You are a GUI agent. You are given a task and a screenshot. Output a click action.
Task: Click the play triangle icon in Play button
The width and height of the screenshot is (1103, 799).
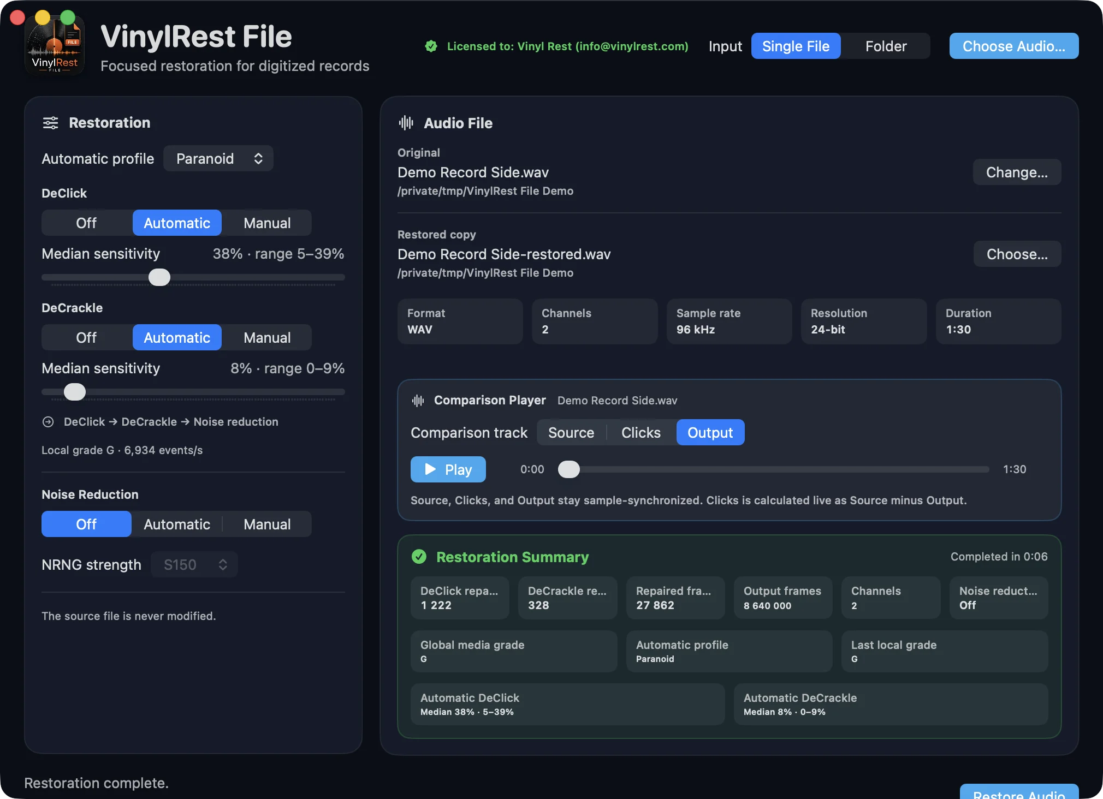coord(430,469)
